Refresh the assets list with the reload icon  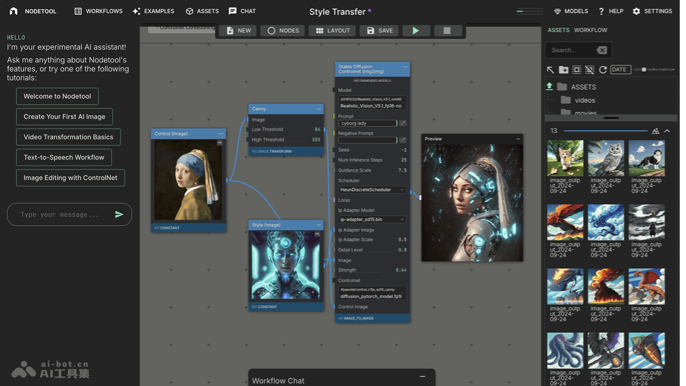(604, 70)
